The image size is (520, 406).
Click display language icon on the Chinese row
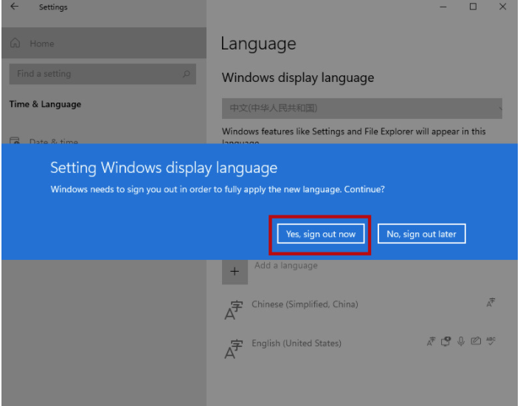click(x=490, y=303)
